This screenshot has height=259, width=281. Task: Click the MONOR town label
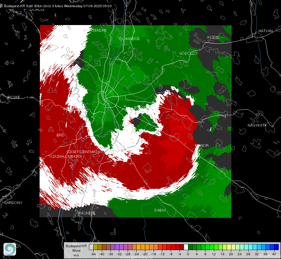coord(201,145)
